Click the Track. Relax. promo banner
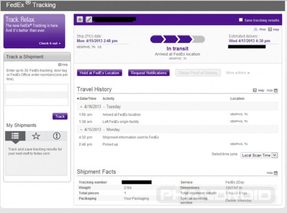This screenshot has height=213, width=287. coord(34,31)
